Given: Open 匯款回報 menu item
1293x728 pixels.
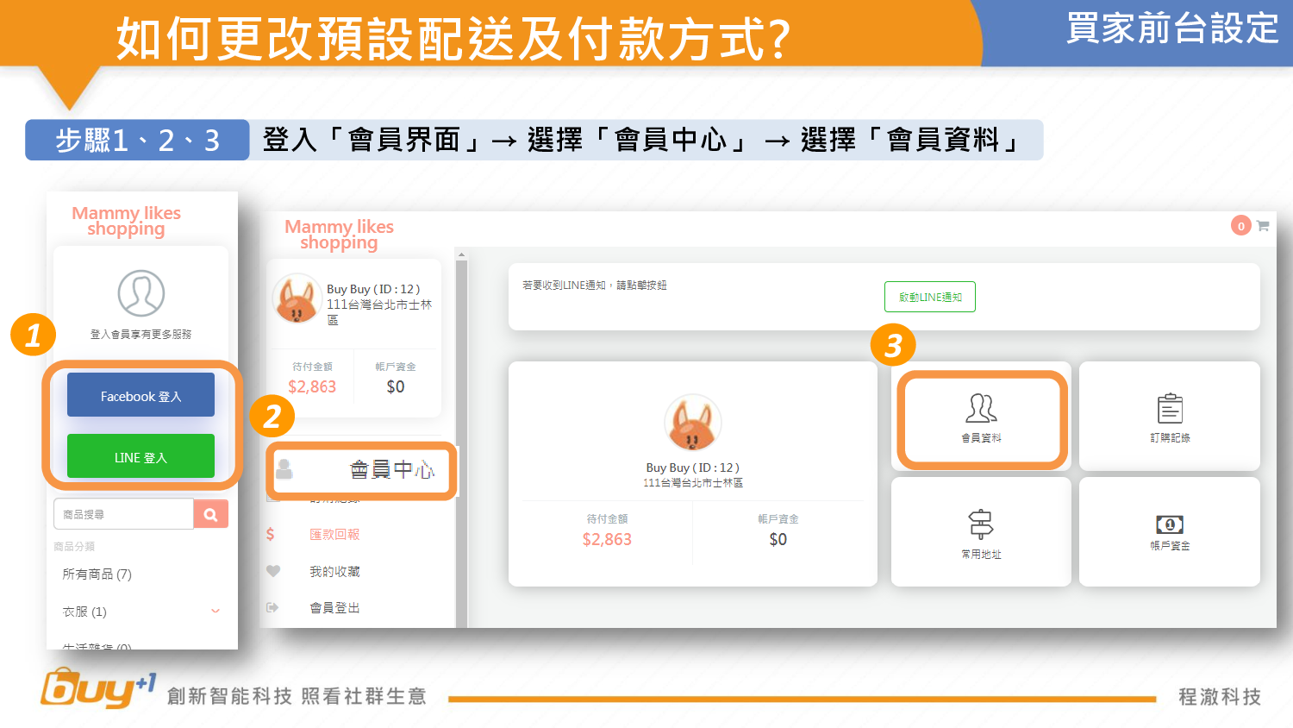Looking at the screenshot, I should [334, 535].
